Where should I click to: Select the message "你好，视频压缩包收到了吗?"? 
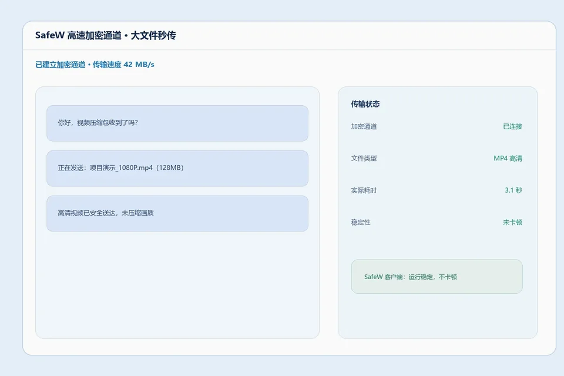tap(177, 123)
